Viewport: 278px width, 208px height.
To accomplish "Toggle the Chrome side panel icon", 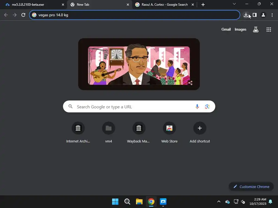I will click(x=255, y=15).
